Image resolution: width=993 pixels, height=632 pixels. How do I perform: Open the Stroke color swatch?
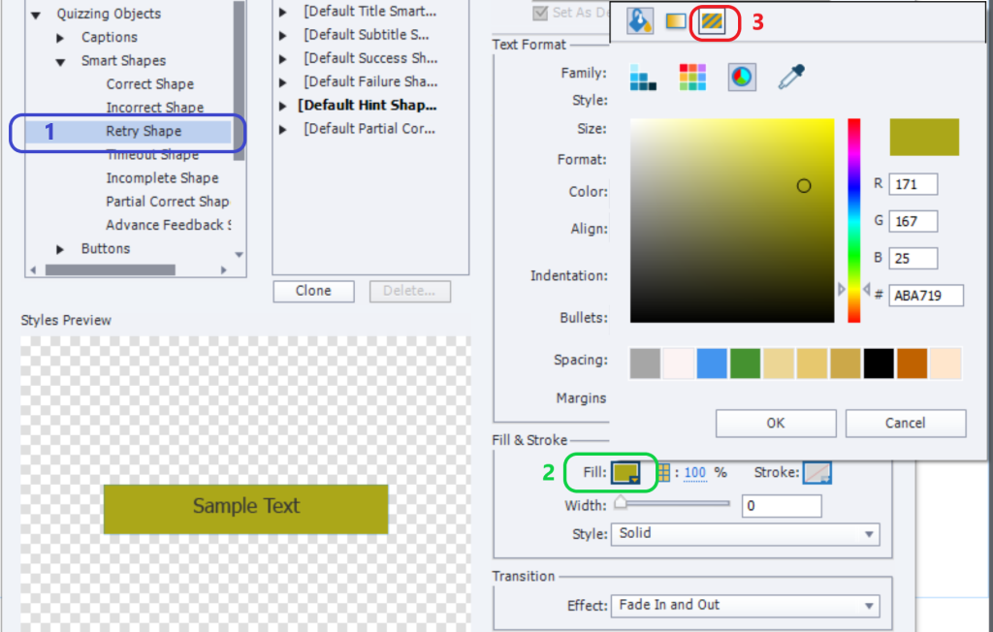tap(817, 473)
